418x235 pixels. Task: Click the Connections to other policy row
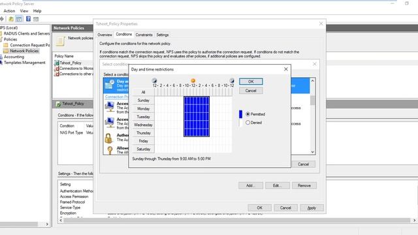(x=76, y=74)
